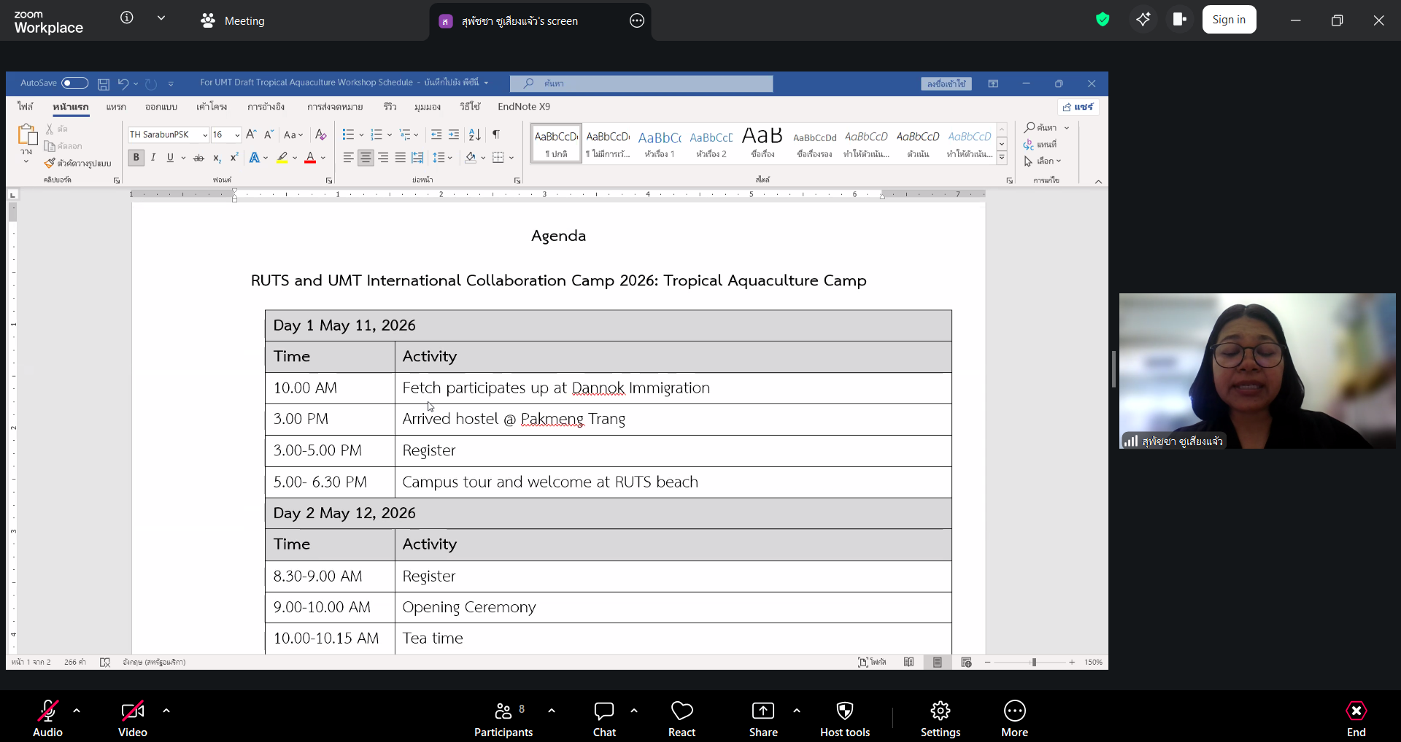Expand audio options arrow next to Audio

pos(77,710)
